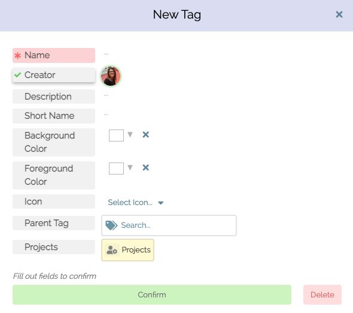Click the Parent Tag search field

coord(169,225)
